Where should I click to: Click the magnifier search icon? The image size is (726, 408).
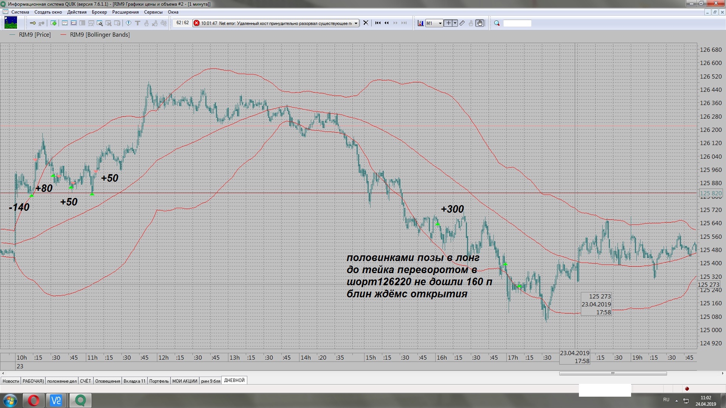(x=497, y=23)
